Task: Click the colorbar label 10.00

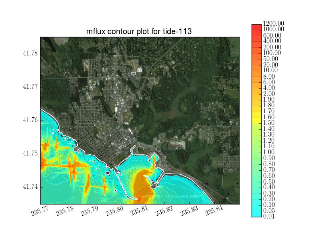Action: pyautogui.click(x=270, y=70)
